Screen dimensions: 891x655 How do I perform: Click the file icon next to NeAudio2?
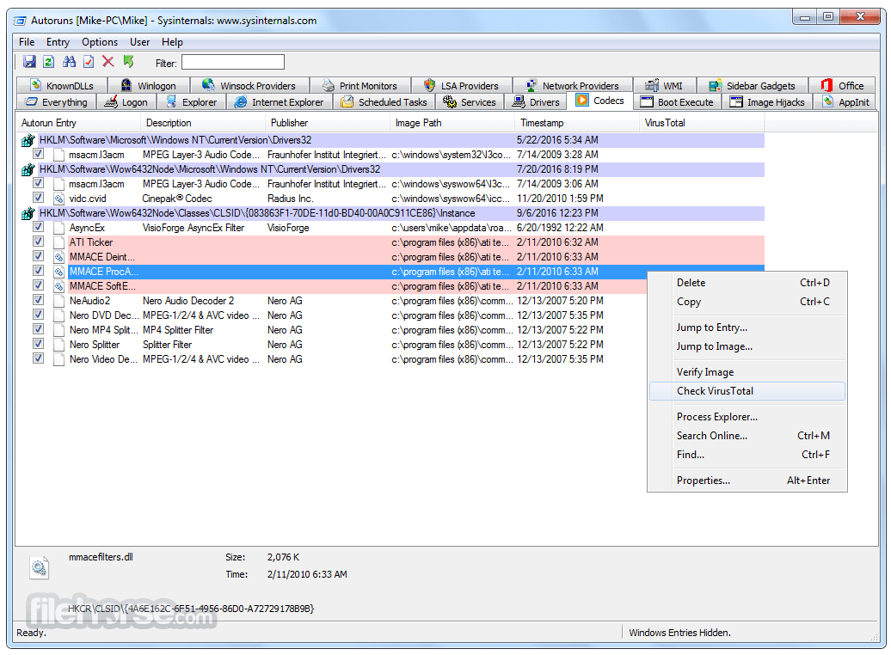point(58,301)
